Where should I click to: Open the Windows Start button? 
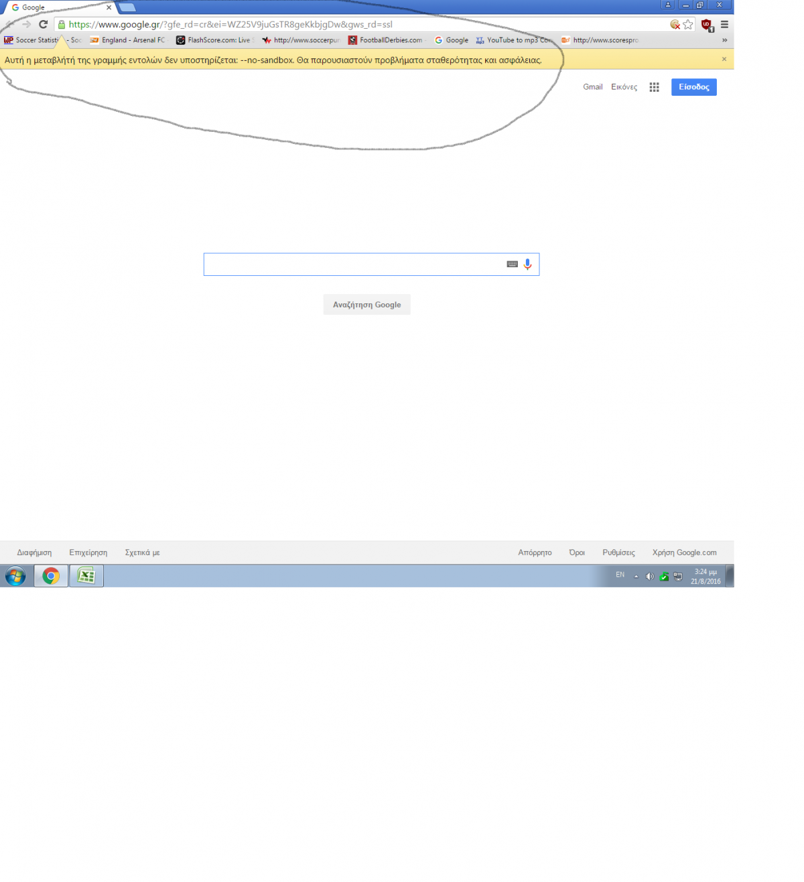pos(15,576)
